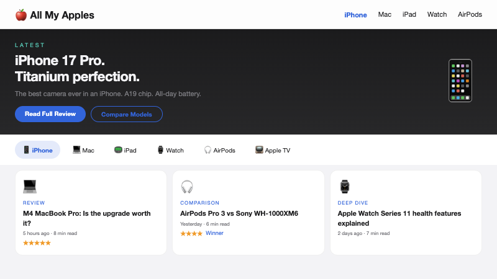Click the iPhone 17 Pro hero image

click(460, 81)
